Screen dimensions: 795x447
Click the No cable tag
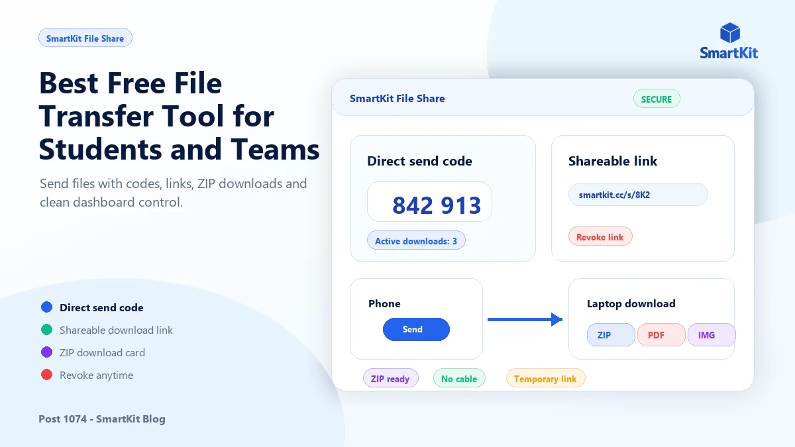pyautogui.click(x=459, y=378)
